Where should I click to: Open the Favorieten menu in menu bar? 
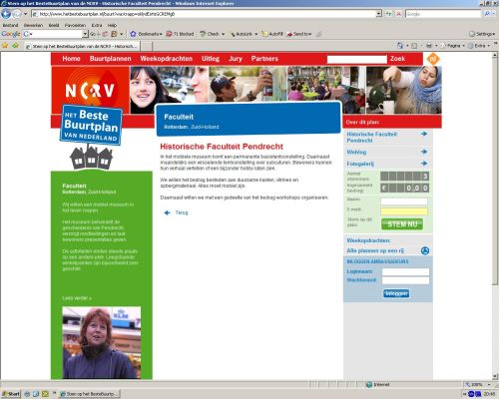[75, 25]
